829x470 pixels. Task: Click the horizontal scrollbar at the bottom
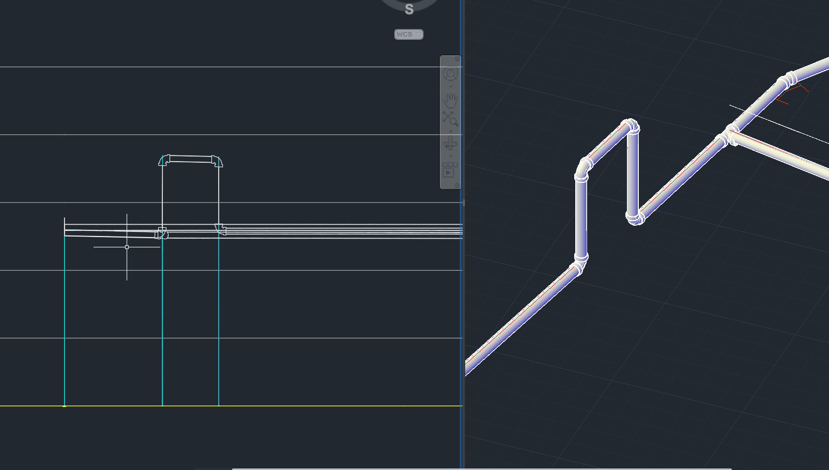coord(482,468)
